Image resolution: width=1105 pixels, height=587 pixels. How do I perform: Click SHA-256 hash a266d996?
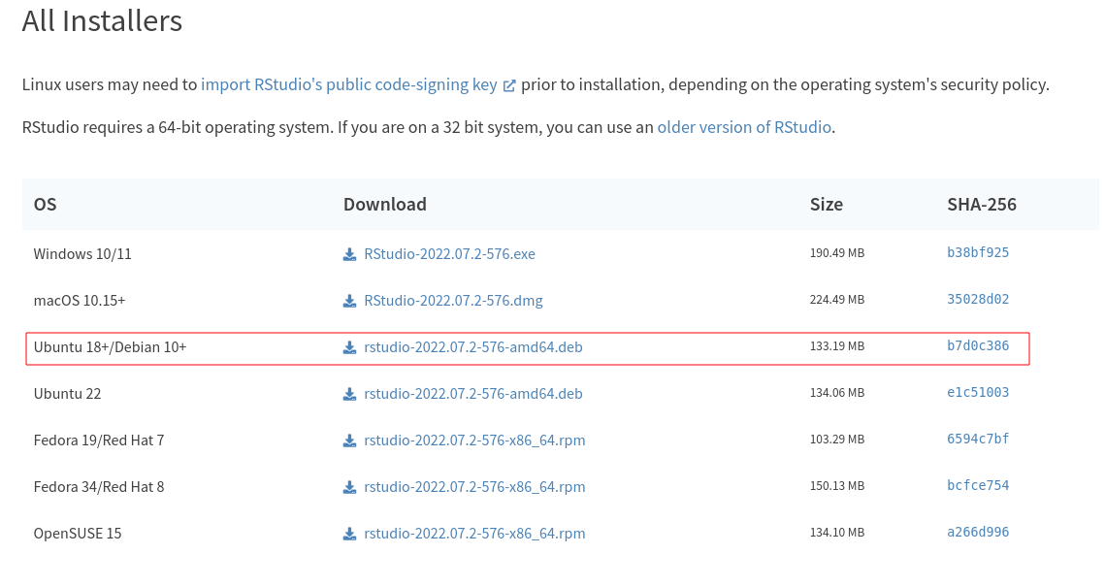tap(978, 532)
